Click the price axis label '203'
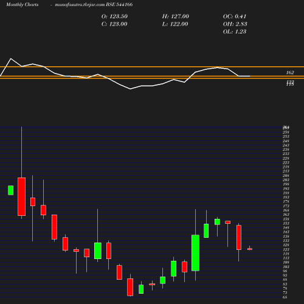 pyautogui.click(x=286, y=180)
